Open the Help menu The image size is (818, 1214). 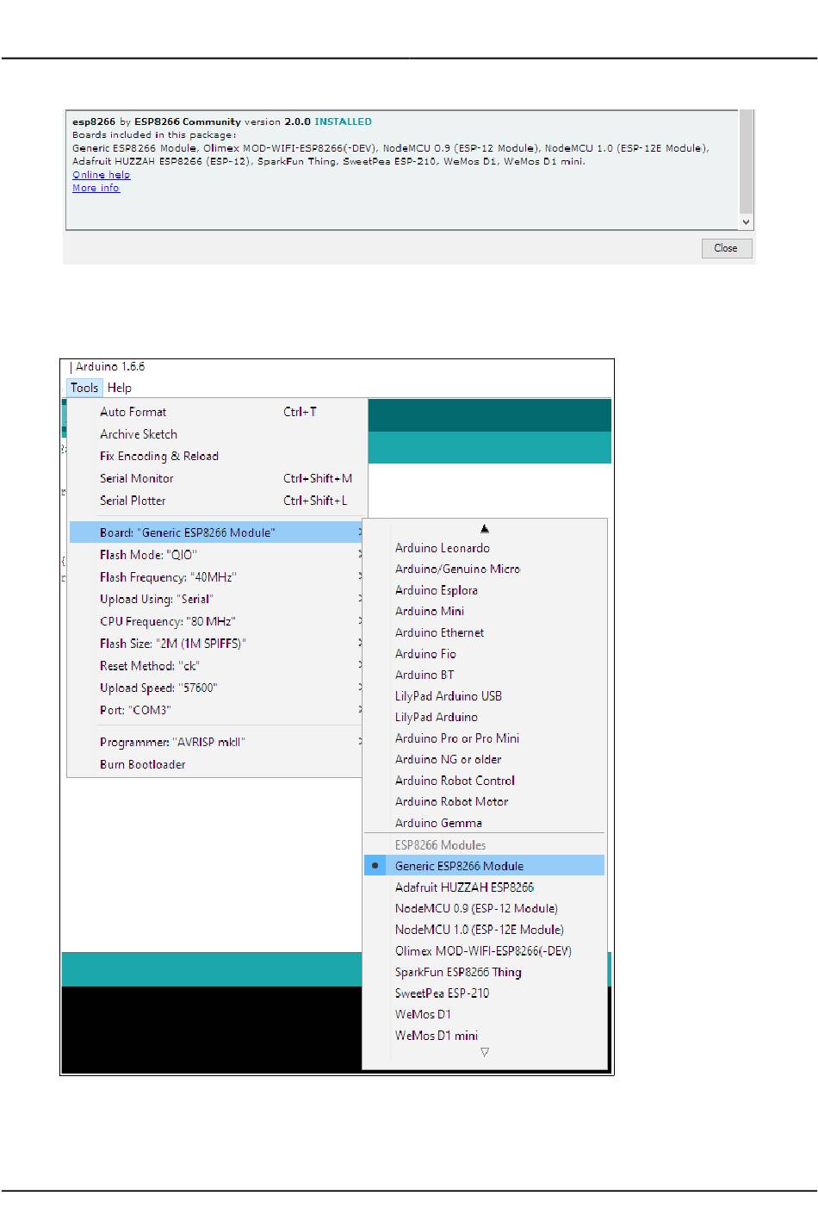pyautogui.click(x=120, y=388)
